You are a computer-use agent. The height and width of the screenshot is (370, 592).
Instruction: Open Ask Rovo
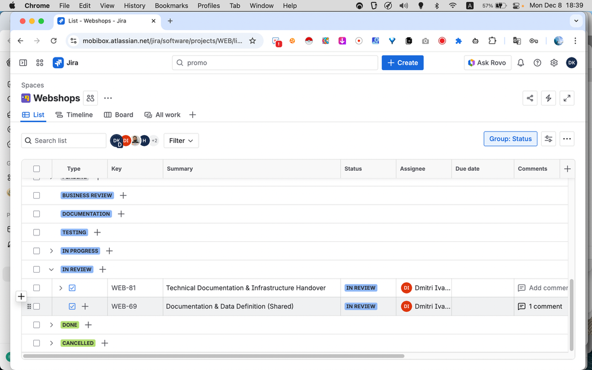(x=488, y=63)
